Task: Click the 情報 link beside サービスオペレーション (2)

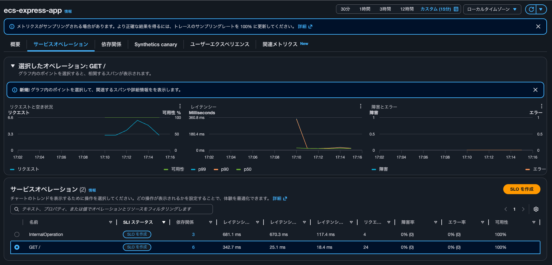Action: pos(92,190)
